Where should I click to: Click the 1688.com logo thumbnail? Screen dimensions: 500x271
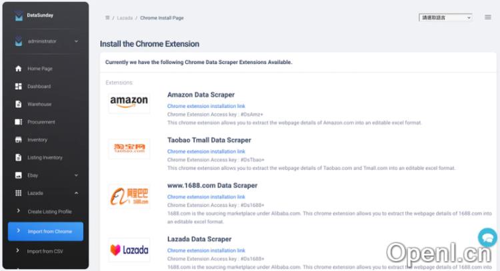[129, 196]
